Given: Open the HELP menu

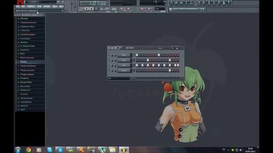Looking at the screenshot, I should 61,6.
